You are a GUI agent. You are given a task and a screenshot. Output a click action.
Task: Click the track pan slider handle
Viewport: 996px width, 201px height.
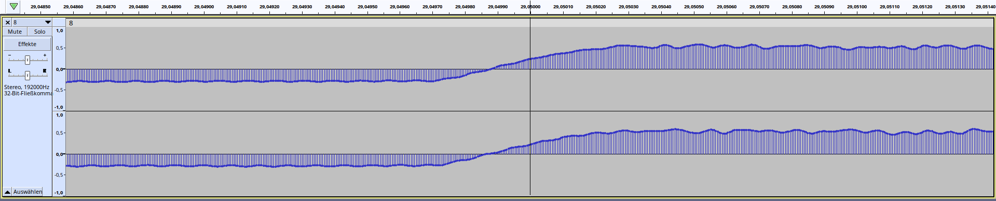(28, 76)
